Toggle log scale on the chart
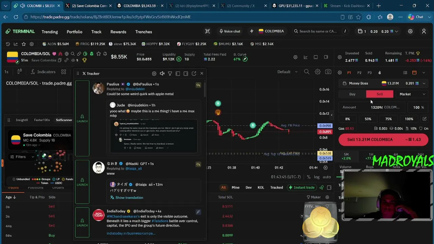 pyautogui.click(x=317, y=177)
